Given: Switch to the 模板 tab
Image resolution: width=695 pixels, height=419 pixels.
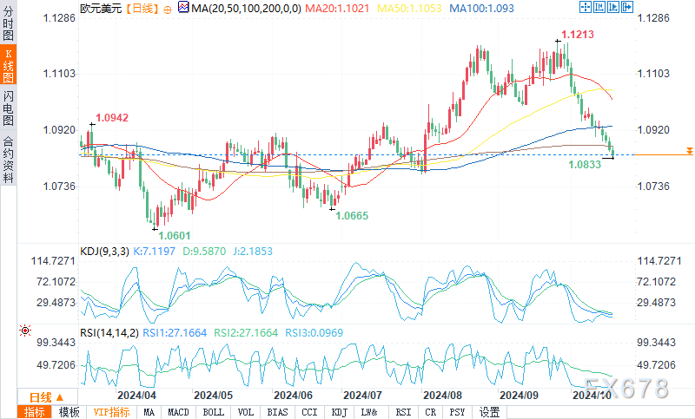Looking at the screenshot, I should [69, 412].
